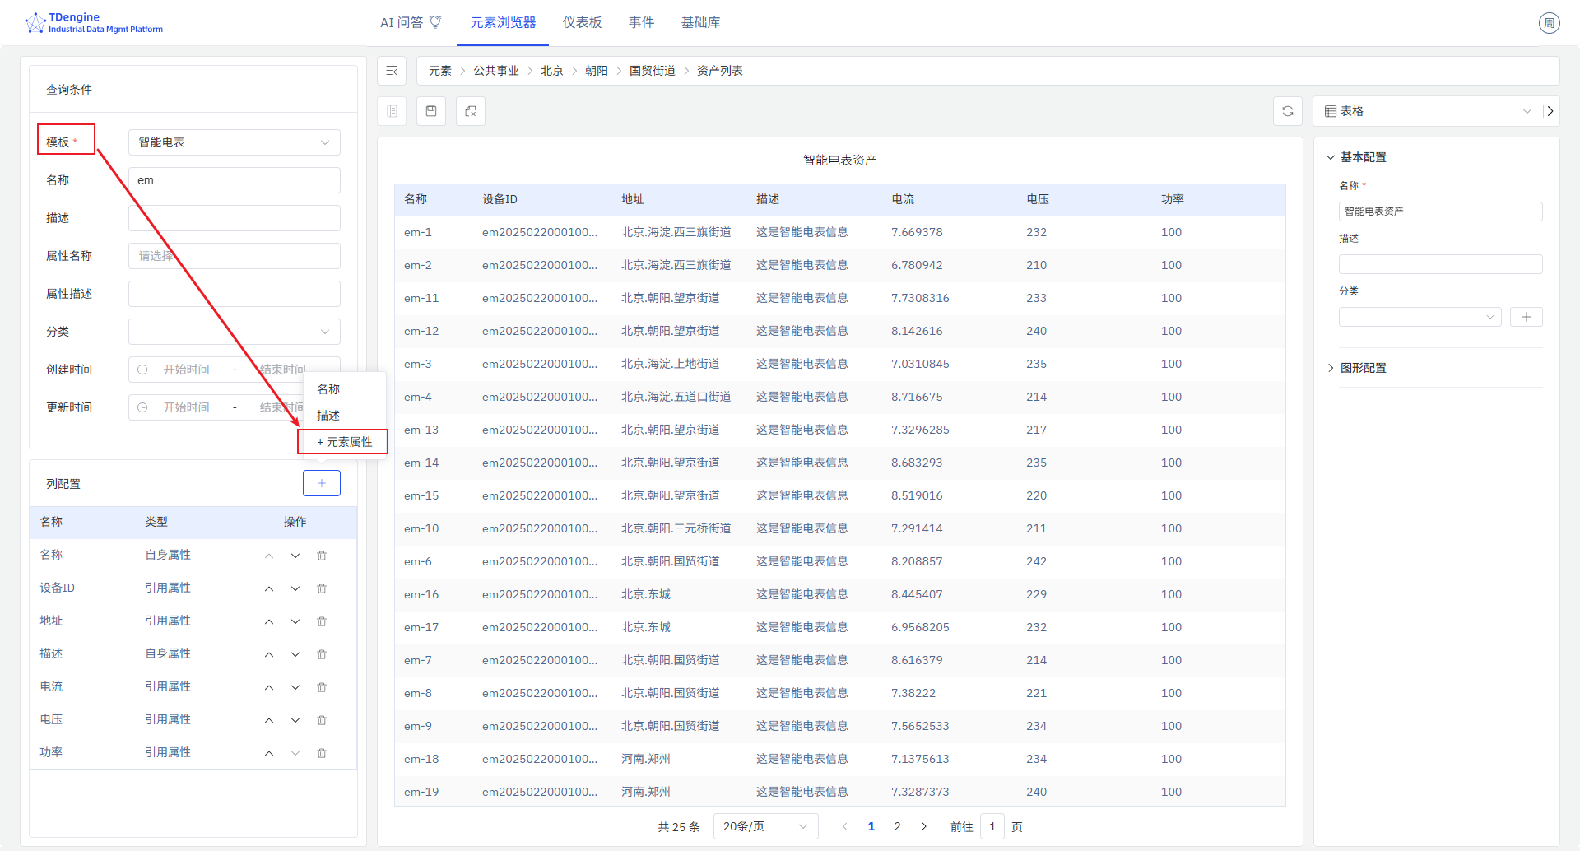Click the clock icon in 创建时间 start field
This screenshot has width=1580, height=851.
point(143,369)
